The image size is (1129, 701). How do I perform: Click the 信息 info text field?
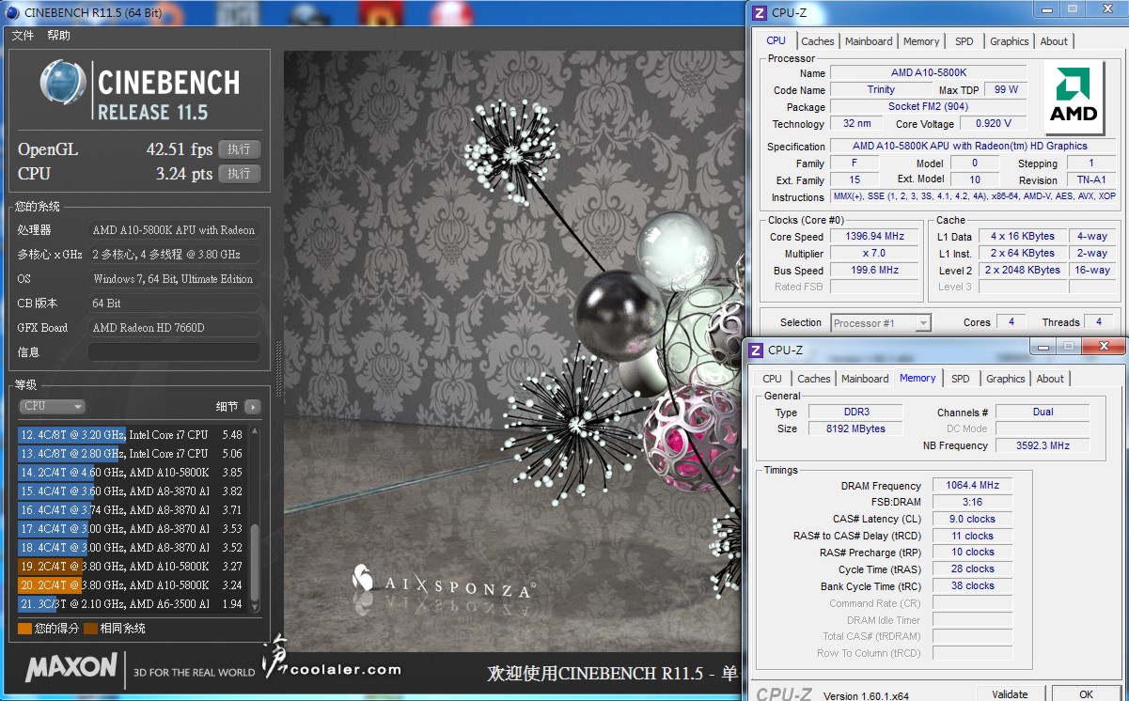tap(174, 352)
